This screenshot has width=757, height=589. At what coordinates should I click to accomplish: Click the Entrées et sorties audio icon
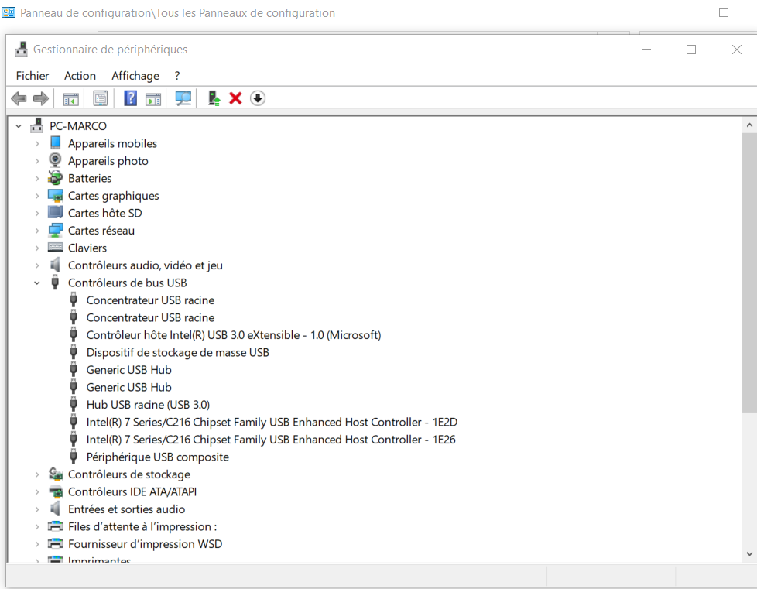56,509
